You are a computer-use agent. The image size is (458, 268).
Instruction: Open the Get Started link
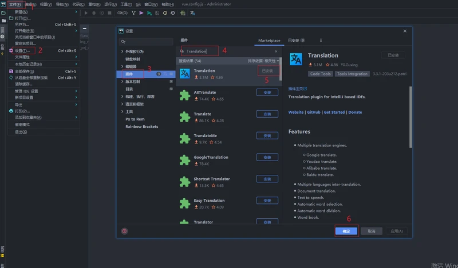point(334,112)
